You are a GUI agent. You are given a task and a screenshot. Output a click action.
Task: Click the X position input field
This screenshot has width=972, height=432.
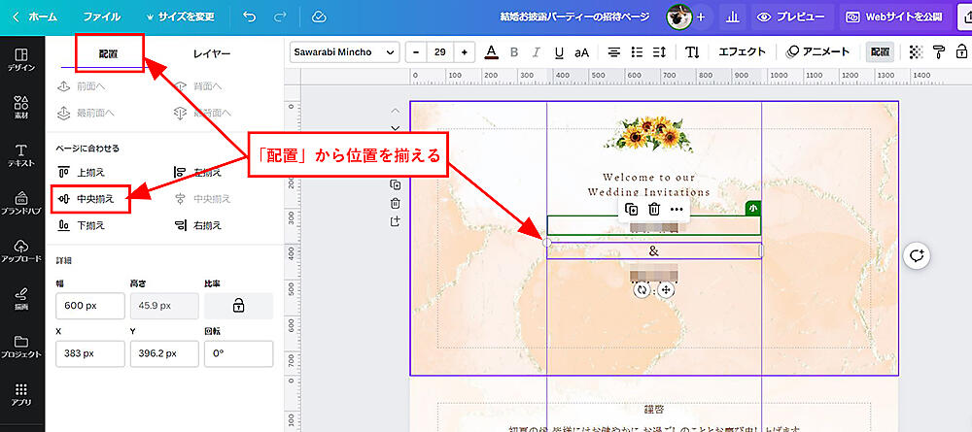[x=90, y=353]
